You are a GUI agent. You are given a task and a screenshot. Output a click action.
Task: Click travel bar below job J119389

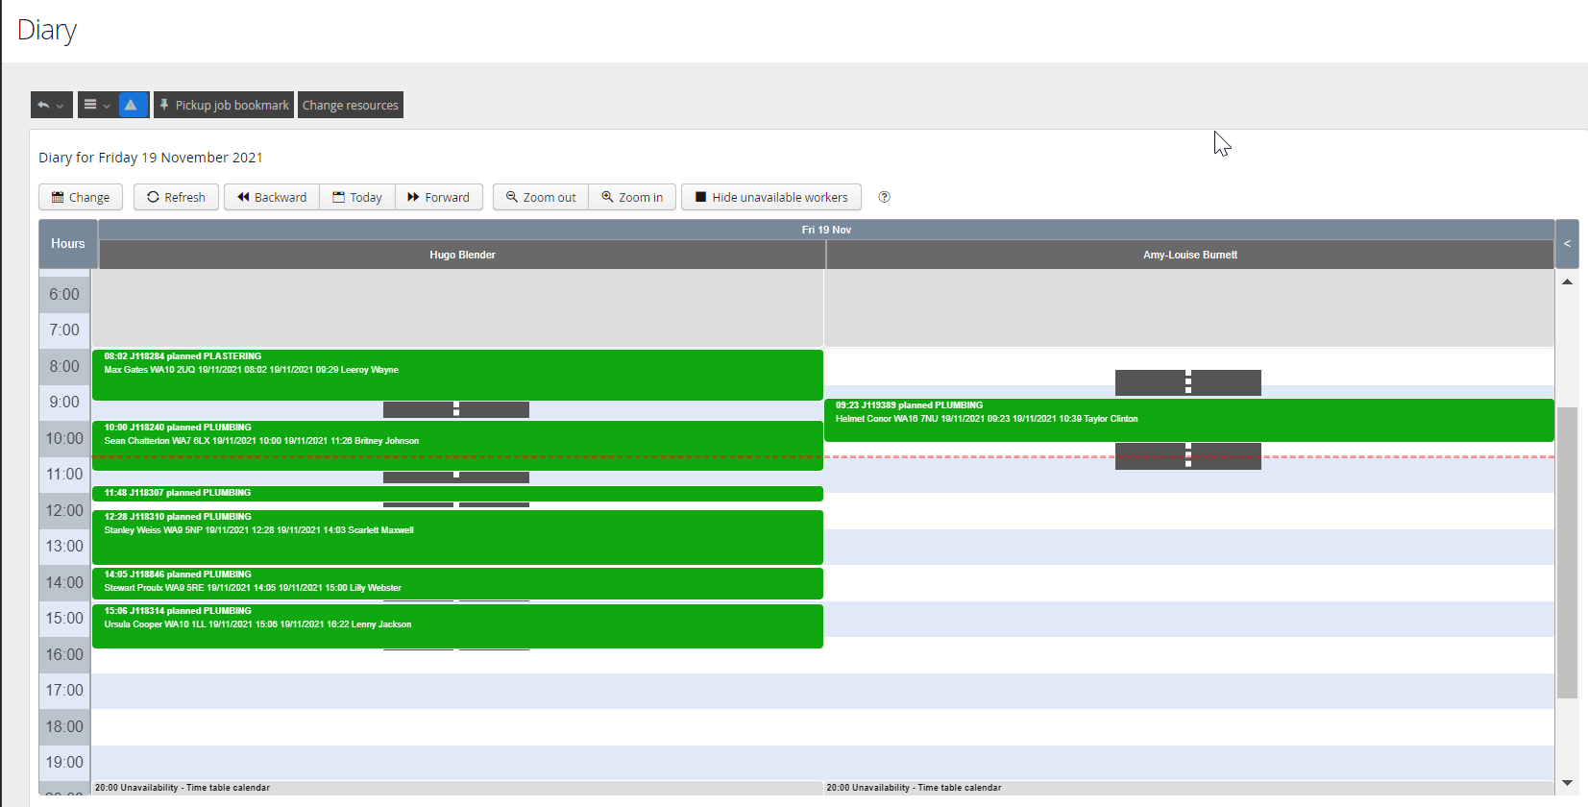tap(1188, 456)
